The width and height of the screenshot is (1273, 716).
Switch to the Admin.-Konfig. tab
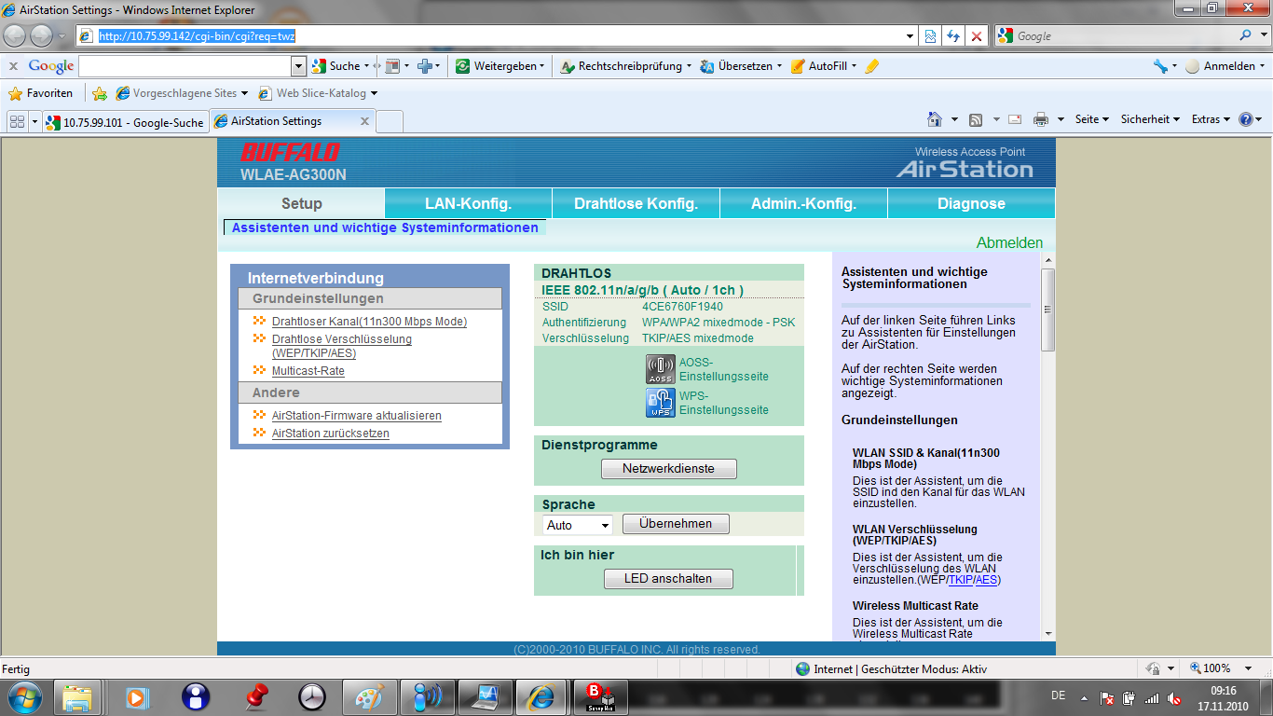pos(803,203)
